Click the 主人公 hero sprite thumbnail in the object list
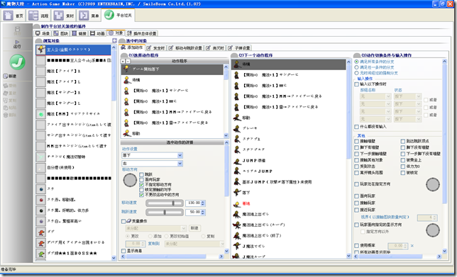 click(x=41, y=50)
